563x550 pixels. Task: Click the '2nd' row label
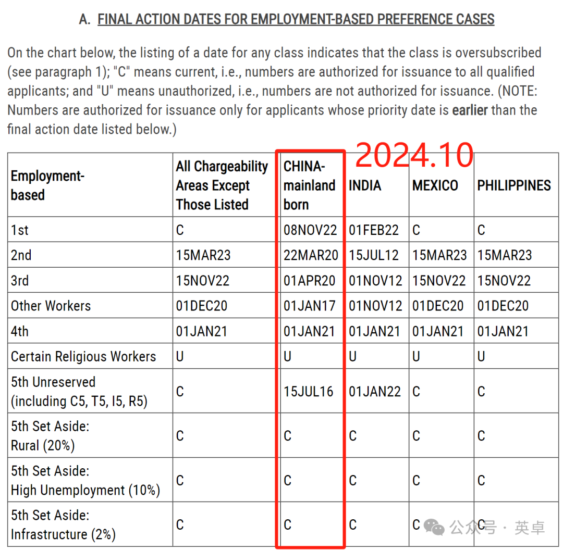pos(21,255)
